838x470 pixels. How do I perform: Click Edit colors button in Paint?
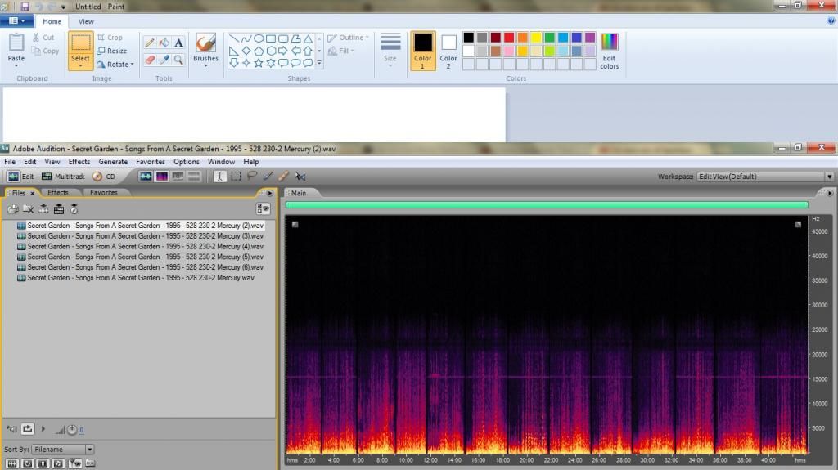tap(609, 51)
